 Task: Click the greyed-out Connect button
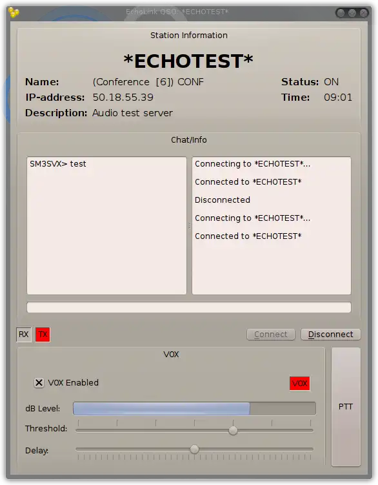(x=271, y=335)
